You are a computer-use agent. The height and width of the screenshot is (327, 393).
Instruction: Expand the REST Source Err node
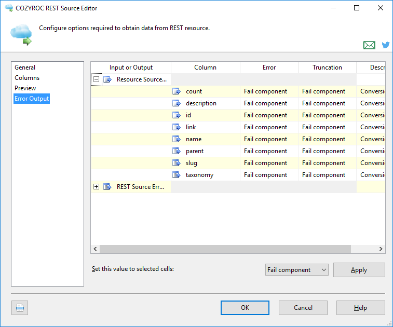coord(96,187)
